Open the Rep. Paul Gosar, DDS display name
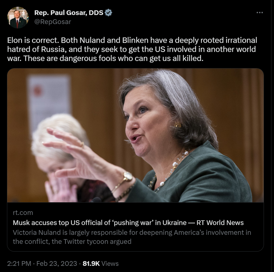This screenshot has height=272, width=274. click(x=69, y=13)
